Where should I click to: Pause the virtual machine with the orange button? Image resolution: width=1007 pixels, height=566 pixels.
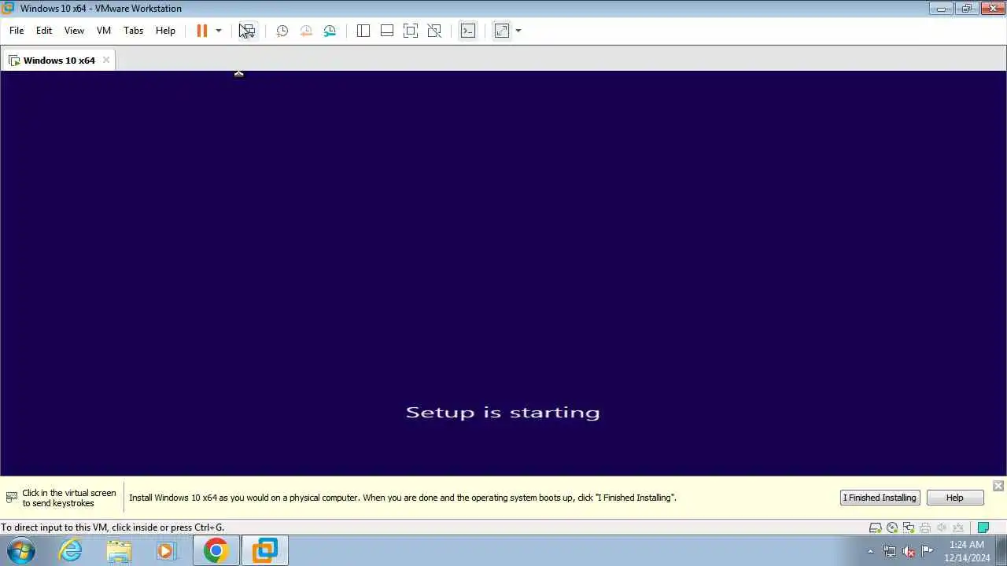pos(201,31)
